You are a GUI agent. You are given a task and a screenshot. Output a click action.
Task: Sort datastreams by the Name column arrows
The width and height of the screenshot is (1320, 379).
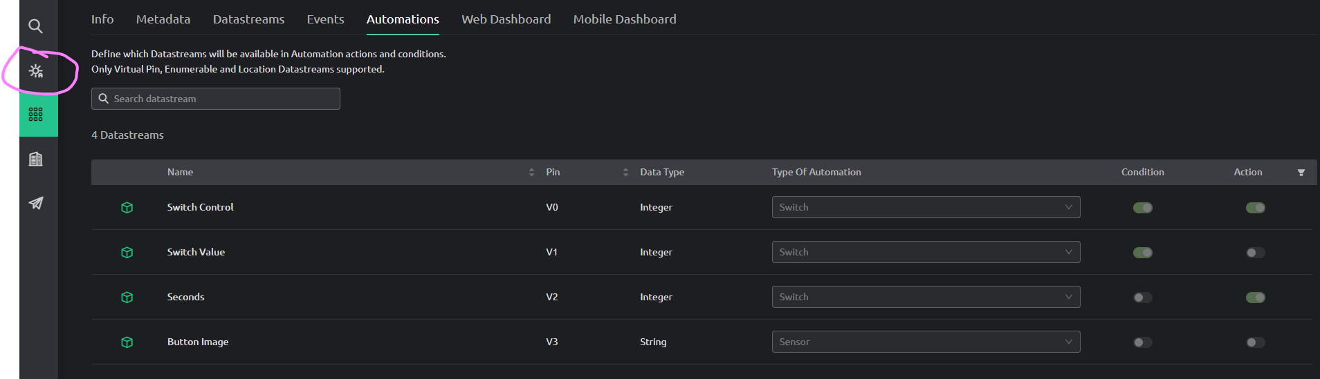[x=531, y=172]
